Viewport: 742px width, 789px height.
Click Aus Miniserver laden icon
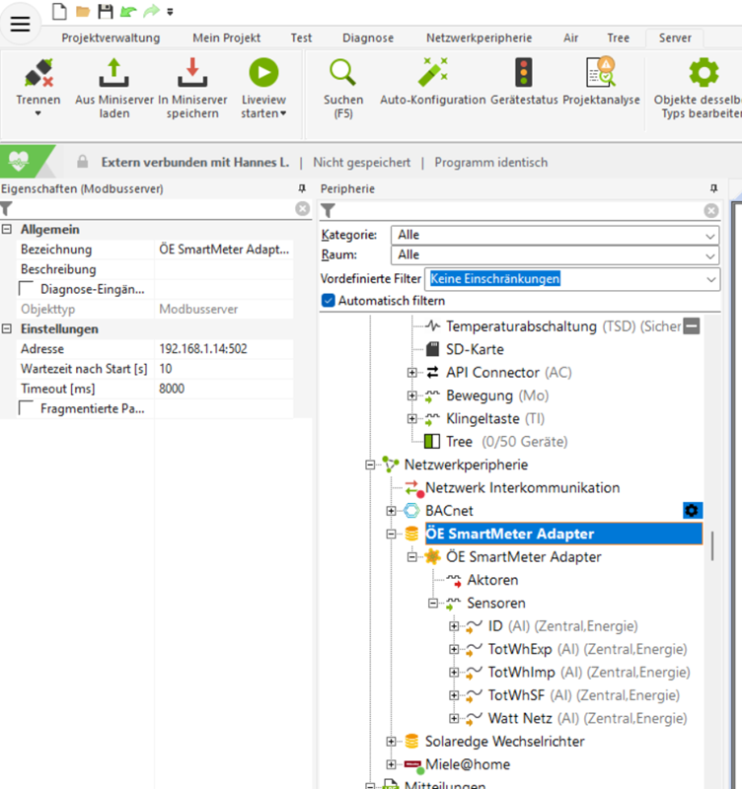click(113, 74)
